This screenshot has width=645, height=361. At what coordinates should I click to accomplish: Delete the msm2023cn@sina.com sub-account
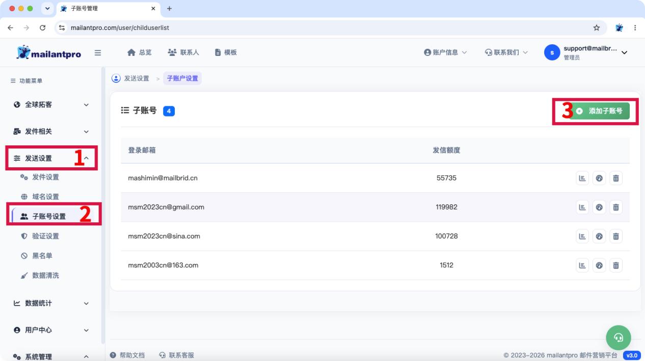click(x=616, y=236)
